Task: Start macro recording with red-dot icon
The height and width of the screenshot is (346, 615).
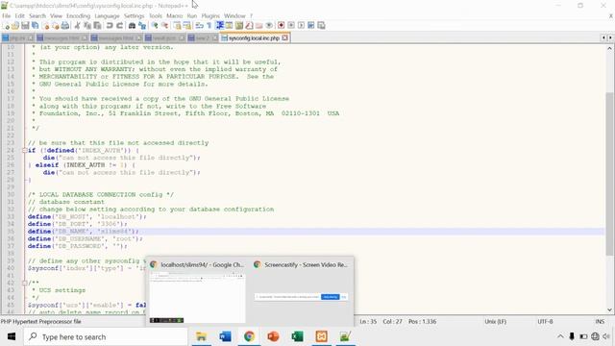Action: point(281,26)
